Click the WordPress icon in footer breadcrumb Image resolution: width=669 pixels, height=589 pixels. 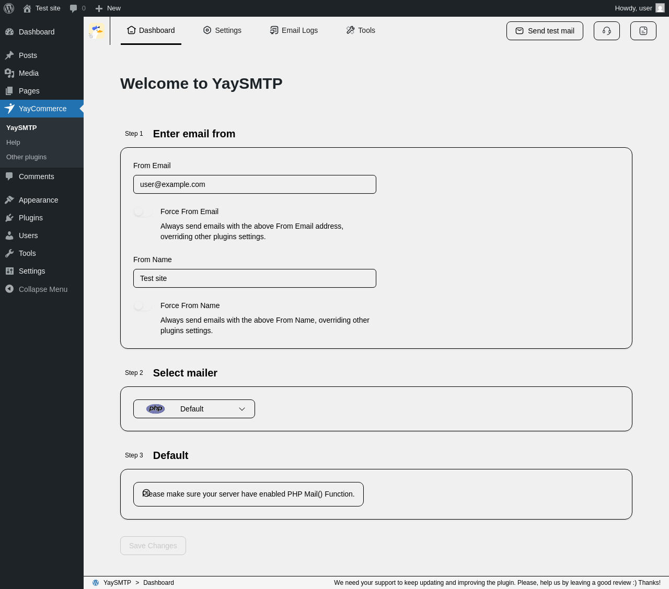[96, 583]
